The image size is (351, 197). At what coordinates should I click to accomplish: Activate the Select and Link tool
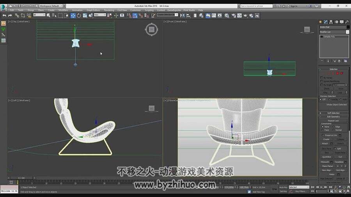point(17,16)
